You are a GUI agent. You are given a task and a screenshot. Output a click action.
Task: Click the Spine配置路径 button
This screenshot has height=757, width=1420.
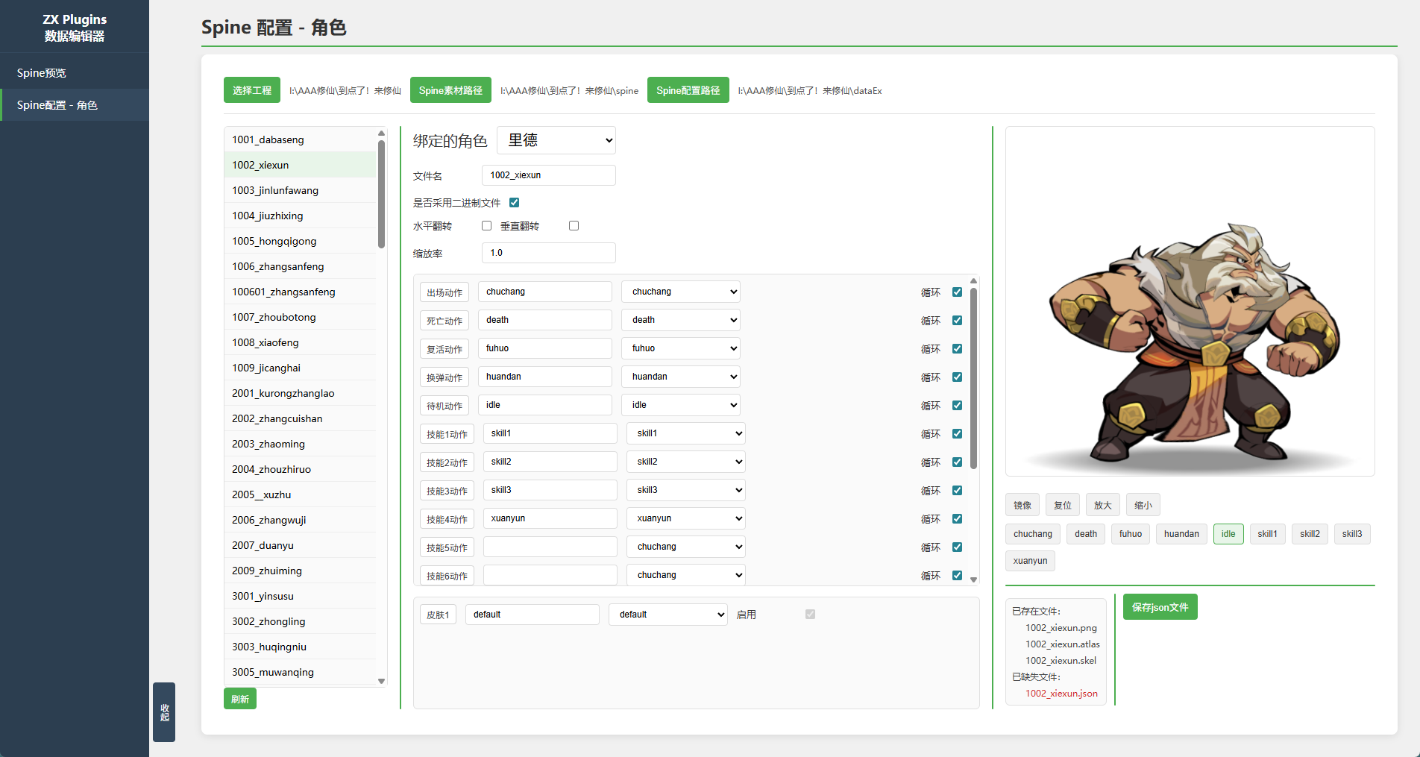coord(688,90)
